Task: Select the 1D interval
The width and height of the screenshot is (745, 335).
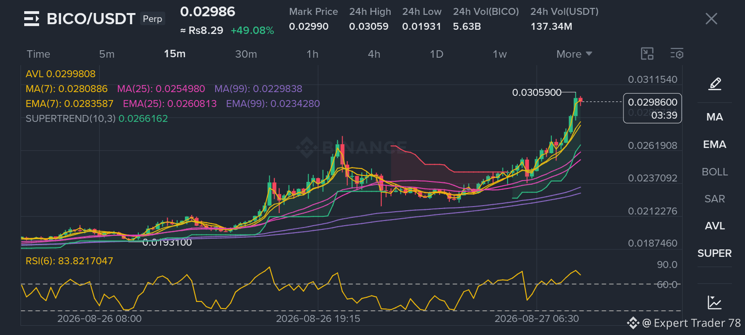Action: tap(436, 54)
